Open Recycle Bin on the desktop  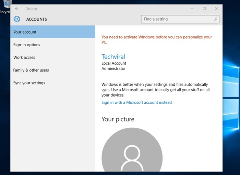pos(6,7)
